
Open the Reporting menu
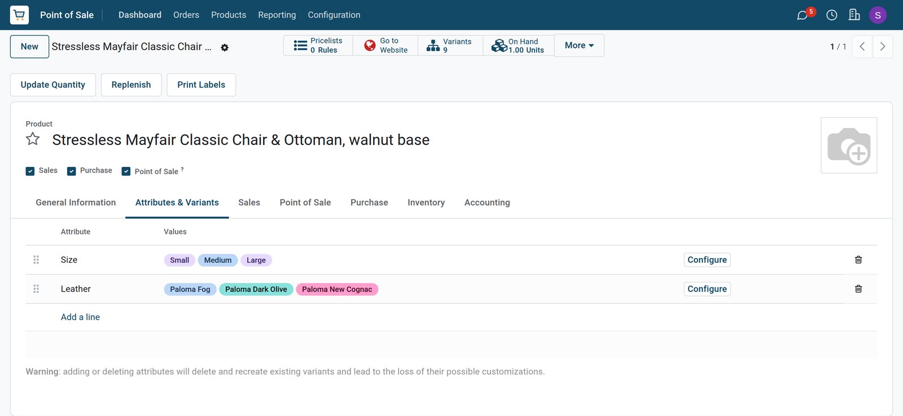coord(277,15)
